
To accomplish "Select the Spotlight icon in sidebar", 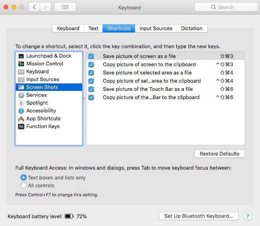I will tap(21, 103).
